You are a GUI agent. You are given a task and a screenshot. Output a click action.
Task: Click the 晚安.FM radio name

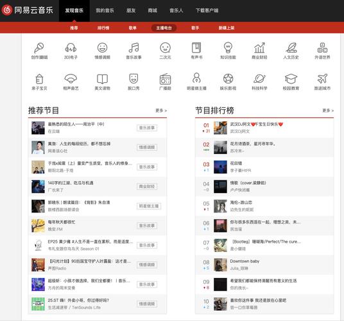pyautogui.click(x=55, y=229)
